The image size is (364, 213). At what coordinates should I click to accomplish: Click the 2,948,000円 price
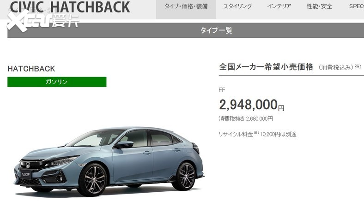(x=252, y=105)
